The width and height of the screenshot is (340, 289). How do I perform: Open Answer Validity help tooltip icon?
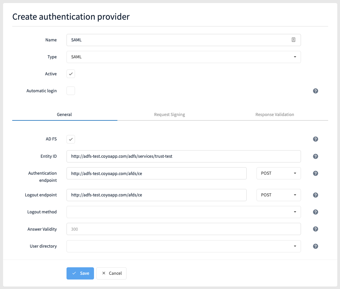click(x=315, y=229)
